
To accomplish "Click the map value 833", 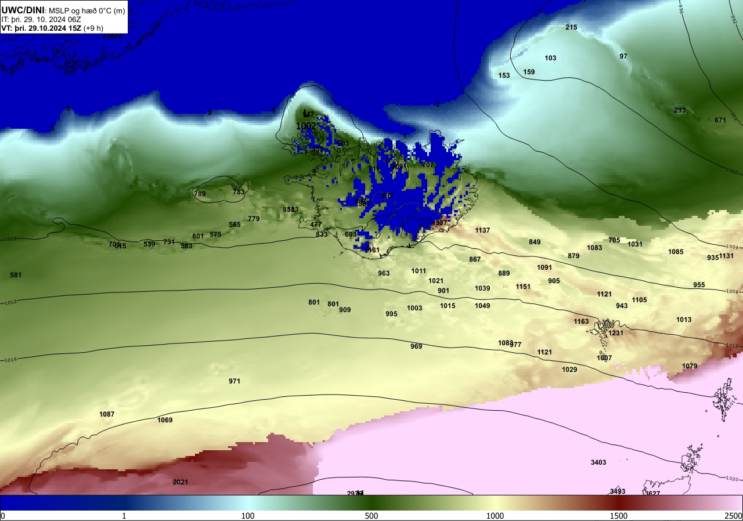I will pyautogui.click(x=322, y=234).
